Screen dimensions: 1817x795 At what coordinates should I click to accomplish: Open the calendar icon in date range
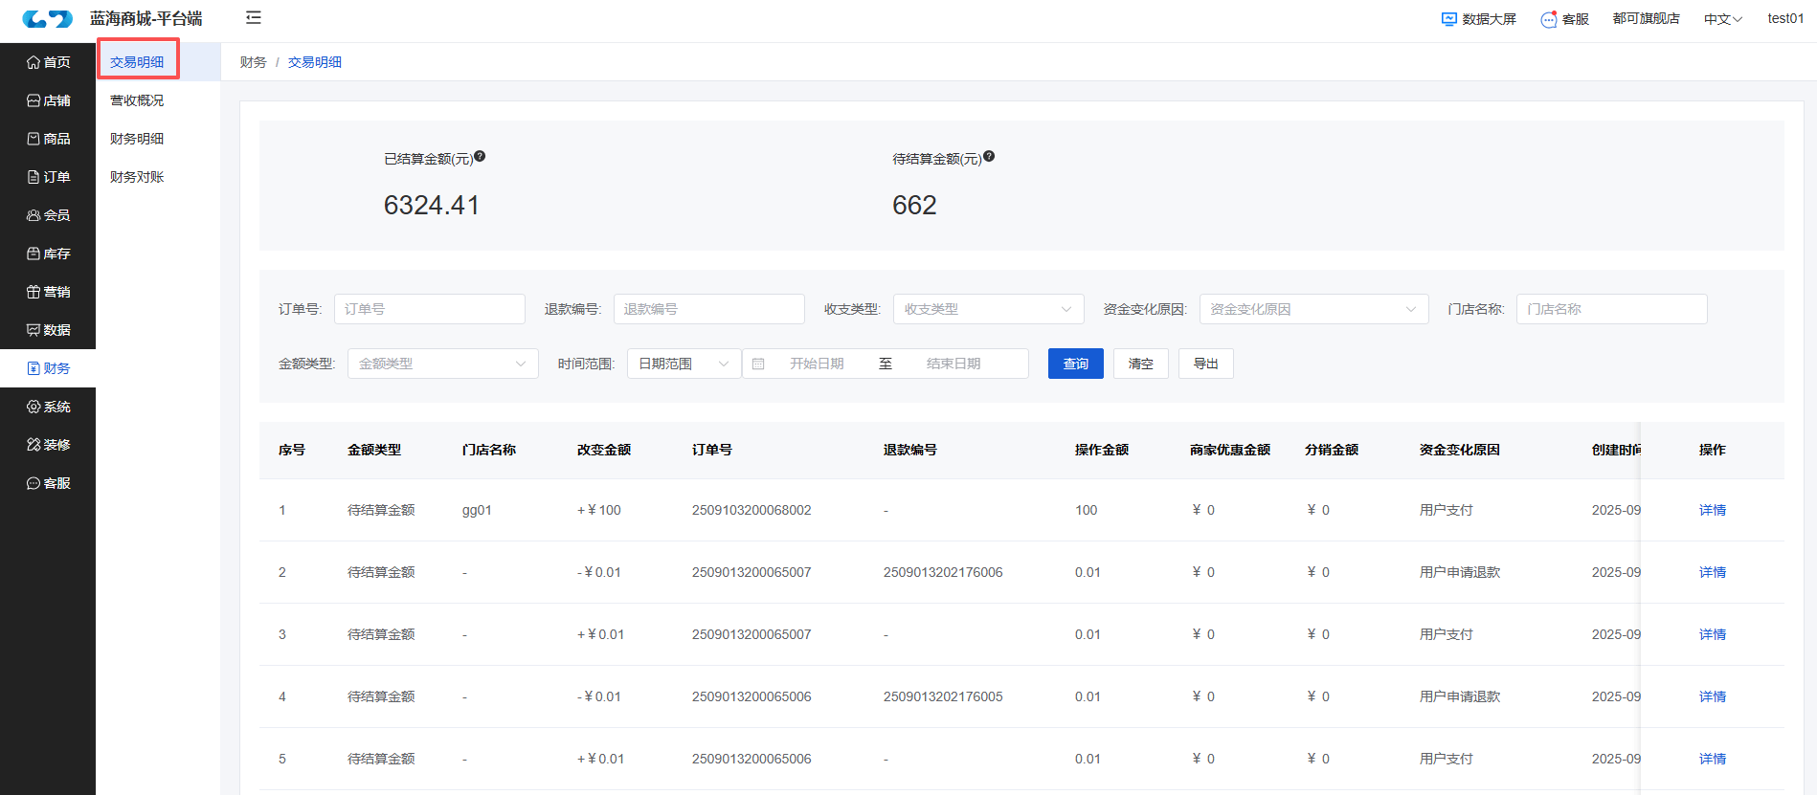tap(758, 364)
